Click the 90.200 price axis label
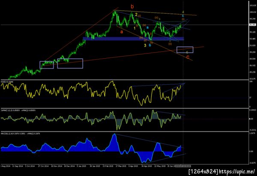Image resolution: width=257 pixels, height=176 pixels. tap(253, 52)
